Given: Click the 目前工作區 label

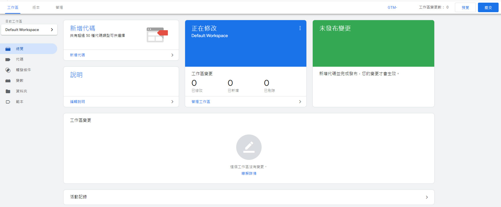Looking at the screenshot, I should click(x=14, y=21).
